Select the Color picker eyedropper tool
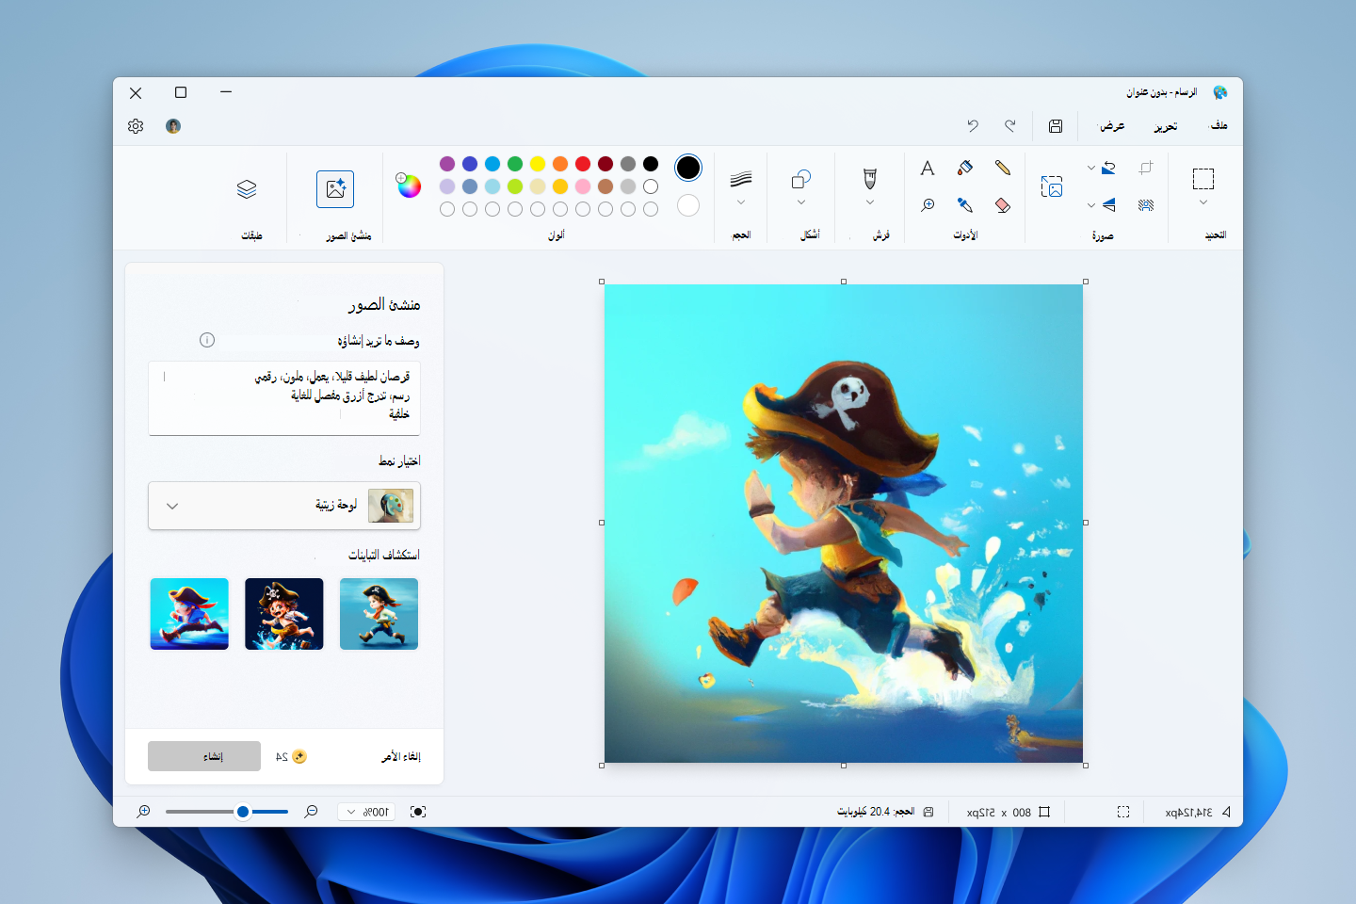Viewport: 1356px width, 904px height. tap(965, 205)
